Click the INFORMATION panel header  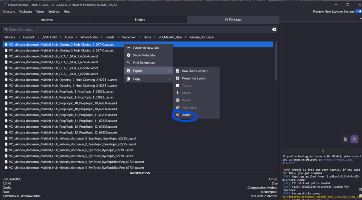(x=140, y=173)
